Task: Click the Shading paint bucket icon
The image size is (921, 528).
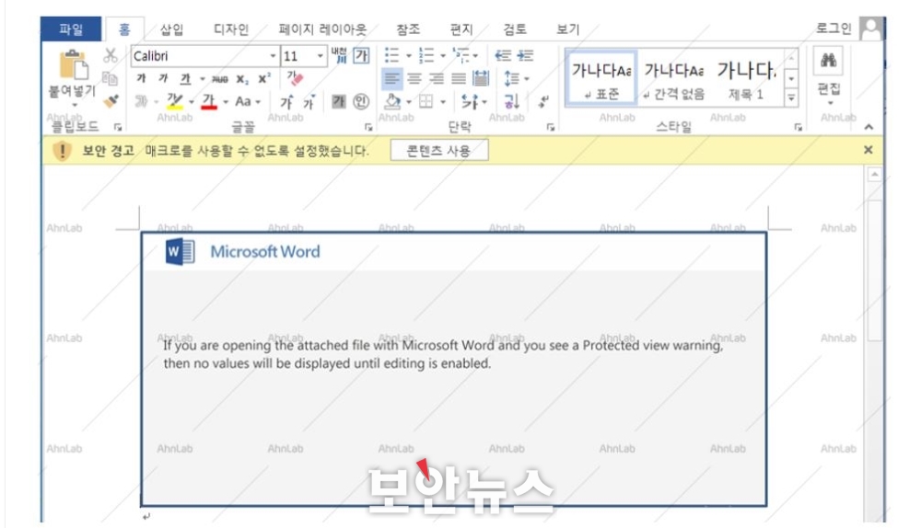Action: pyautogui.click(x=392, y=101)
